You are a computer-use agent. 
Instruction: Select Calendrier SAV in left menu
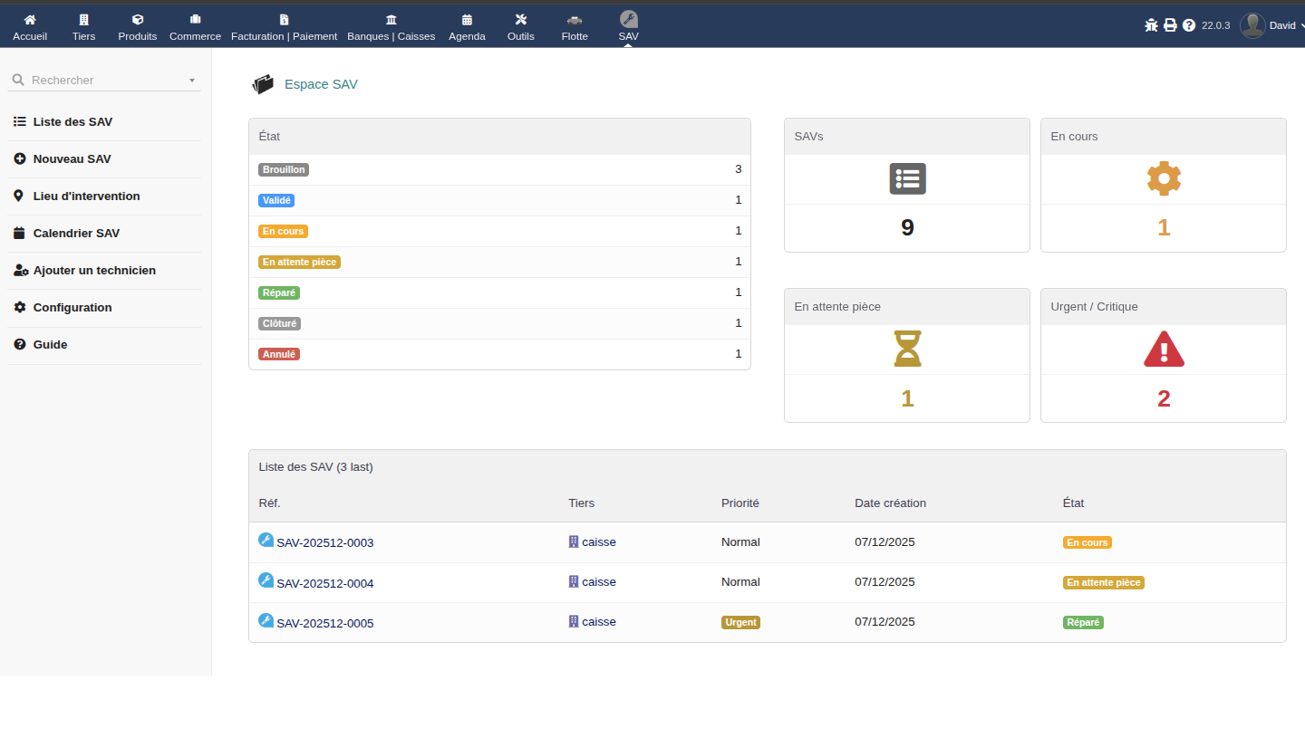coord(76,233)
